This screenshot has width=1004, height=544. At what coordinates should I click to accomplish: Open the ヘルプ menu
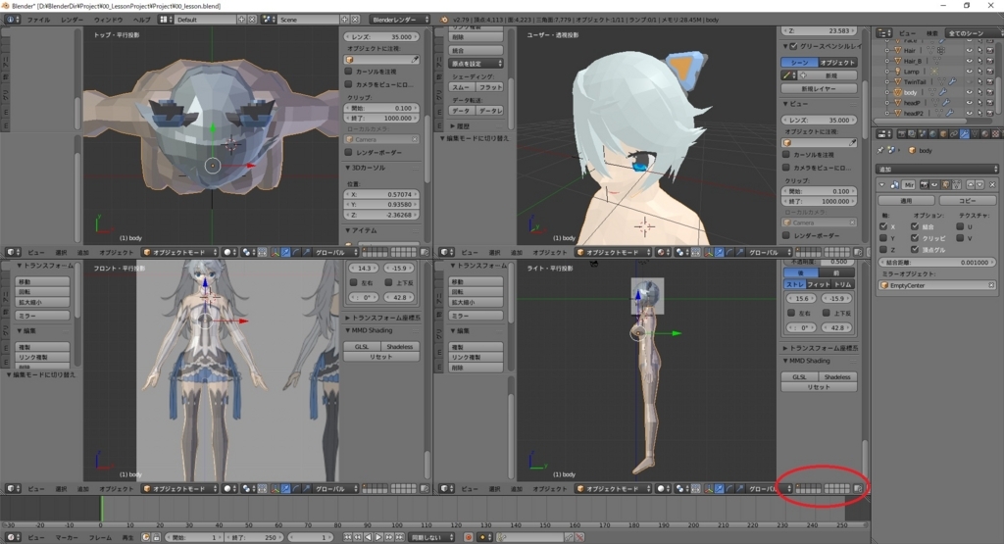pos(141,20)
